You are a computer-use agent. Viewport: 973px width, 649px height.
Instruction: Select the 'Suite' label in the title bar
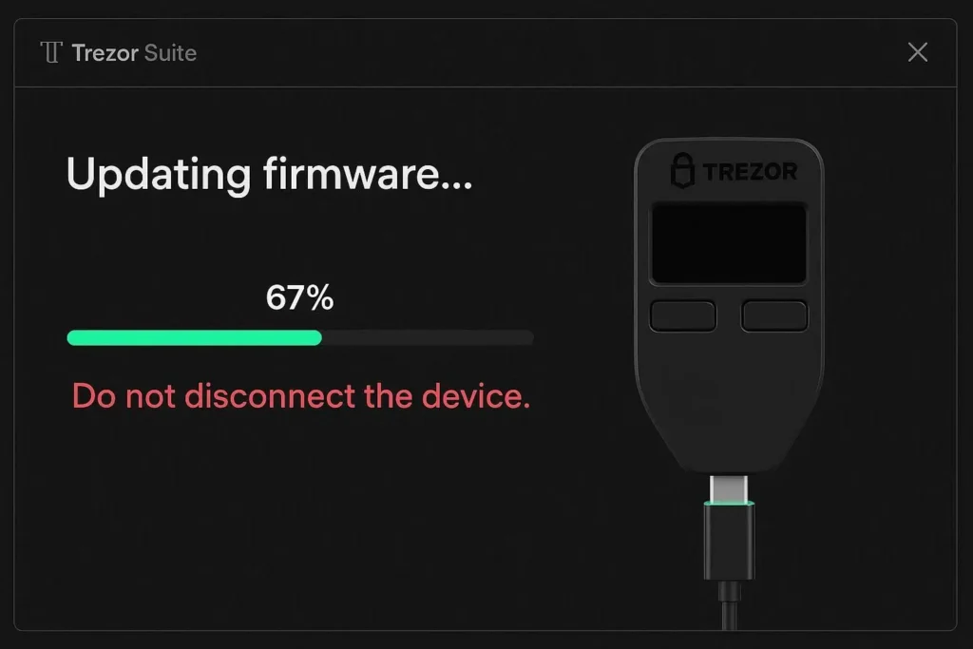pyautogui.click(x=170, y=53)
